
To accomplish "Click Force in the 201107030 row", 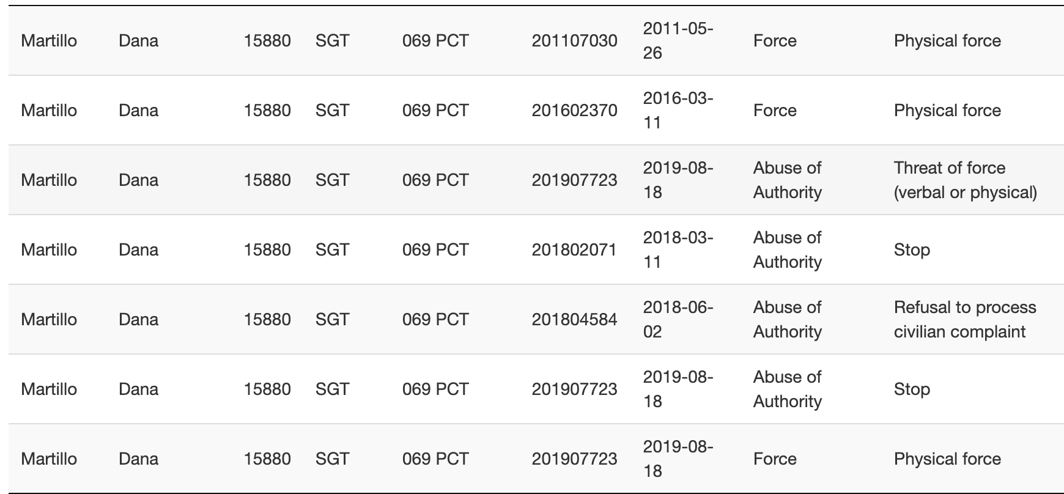I will coord(775,41).
